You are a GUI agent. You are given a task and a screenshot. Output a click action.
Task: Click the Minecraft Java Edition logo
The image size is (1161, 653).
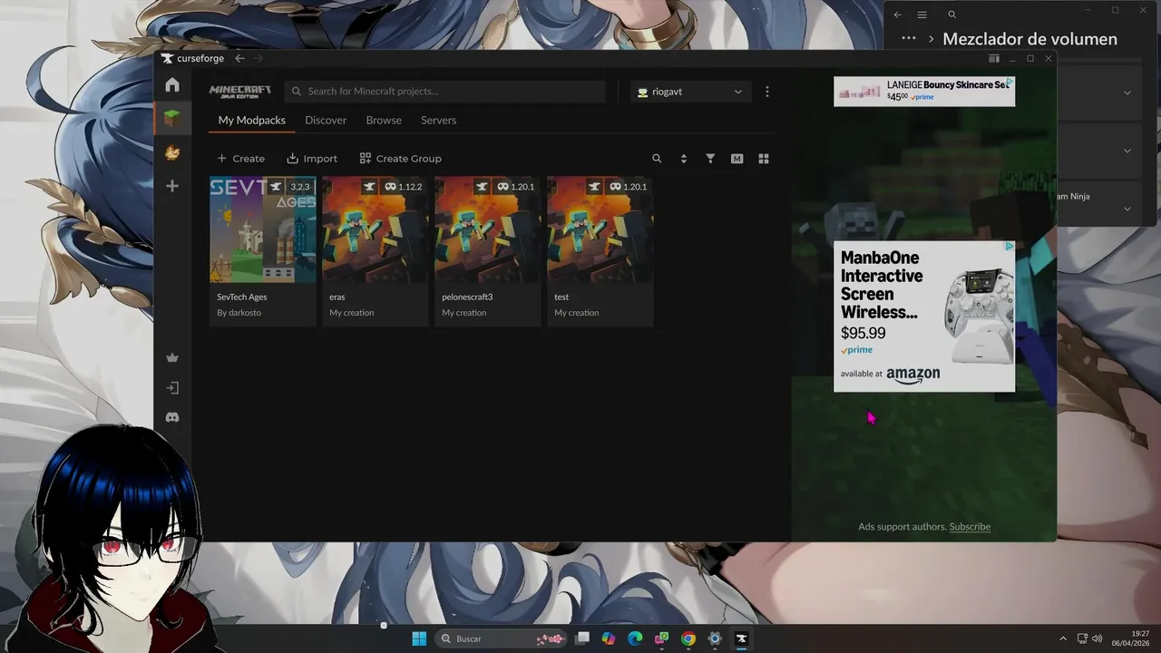[240, 92]
